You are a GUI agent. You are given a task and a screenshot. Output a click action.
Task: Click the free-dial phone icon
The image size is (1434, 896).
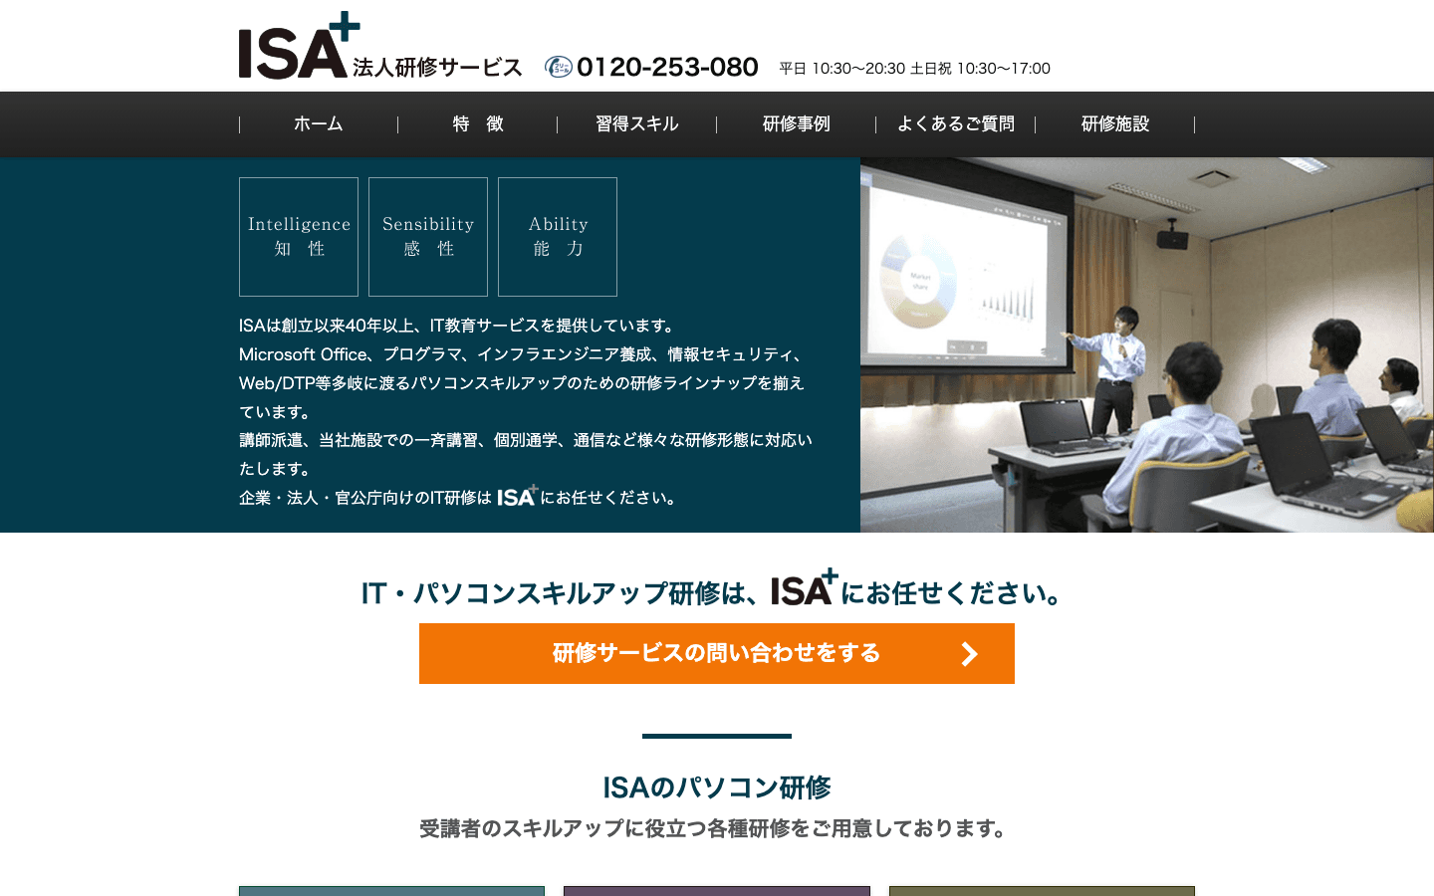[x=559, y=67]
